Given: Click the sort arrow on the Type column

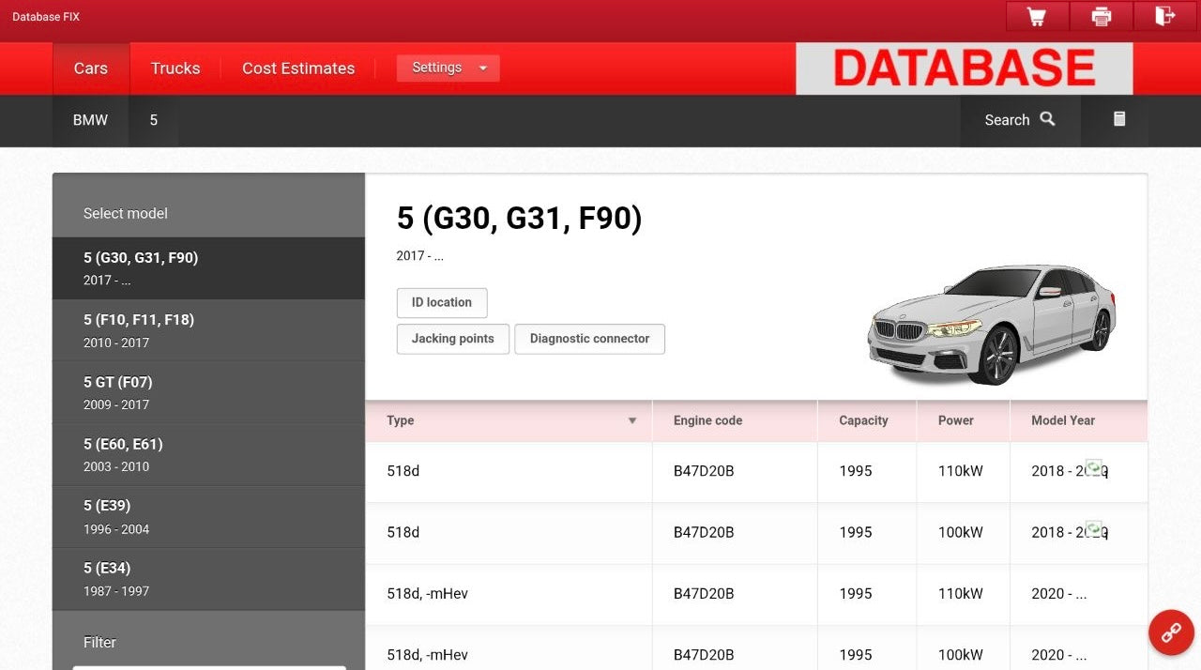Looking at the screenshot, I should pos(631,420).
